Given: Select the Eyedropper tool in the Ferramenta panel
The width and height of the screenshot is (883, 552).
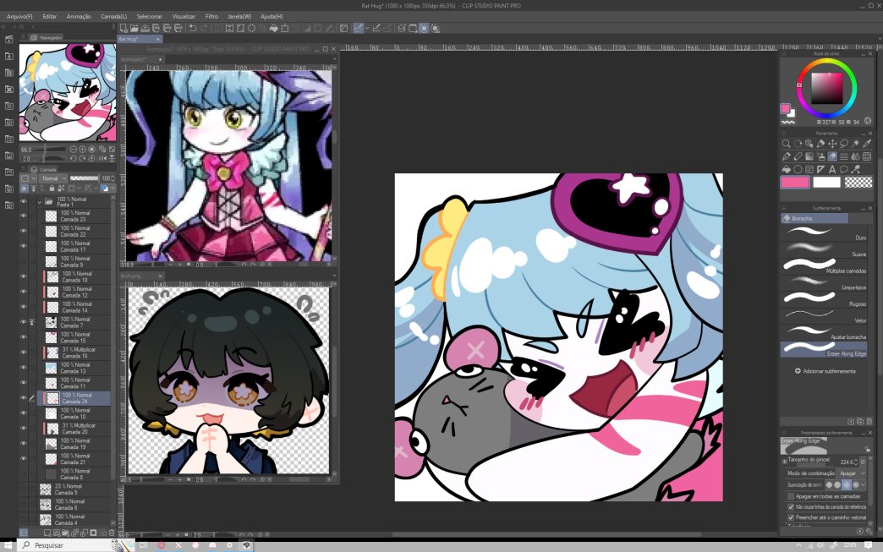Looking at the screenshot, I should coord(867,144).
